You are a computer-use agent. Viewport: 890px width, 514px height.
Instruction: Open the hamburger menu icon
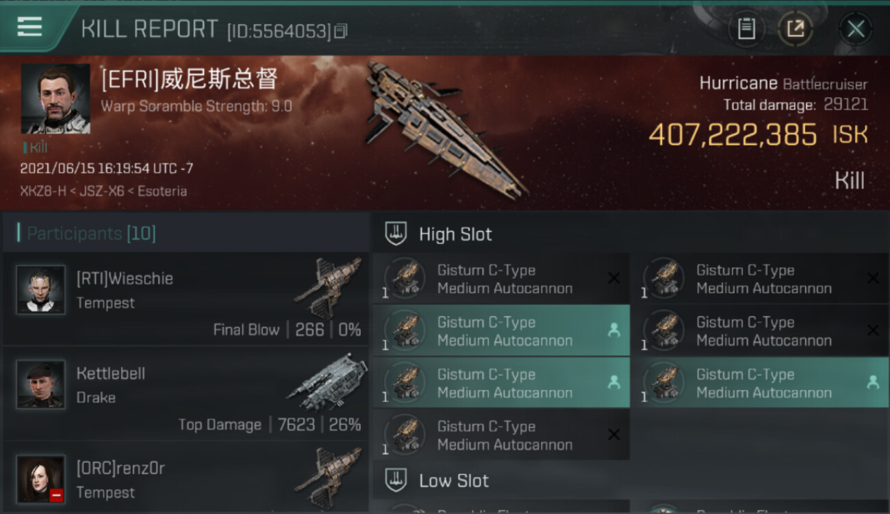coord(29,27)
